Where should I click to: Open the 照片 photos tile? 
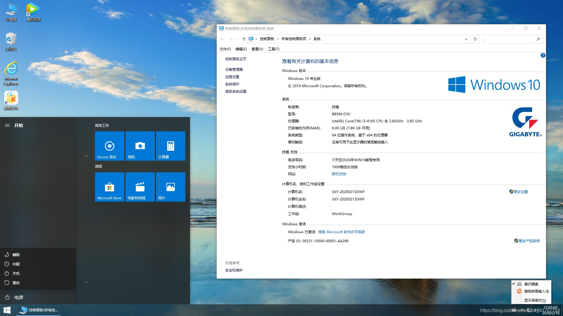point(170,187)
